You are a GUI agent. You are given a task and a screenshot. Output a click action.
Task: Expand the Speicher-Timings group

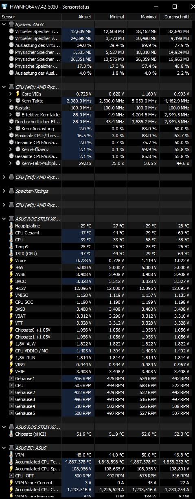coord(4,191)
